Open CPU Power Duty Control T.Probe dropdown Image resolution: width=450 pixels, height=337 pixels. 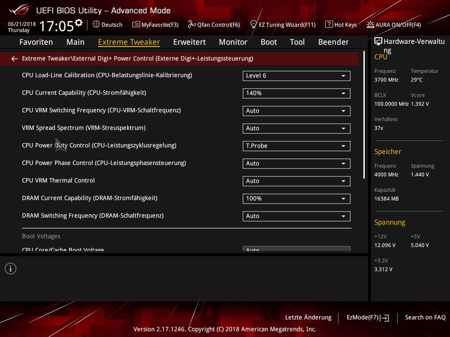[297, 146]
